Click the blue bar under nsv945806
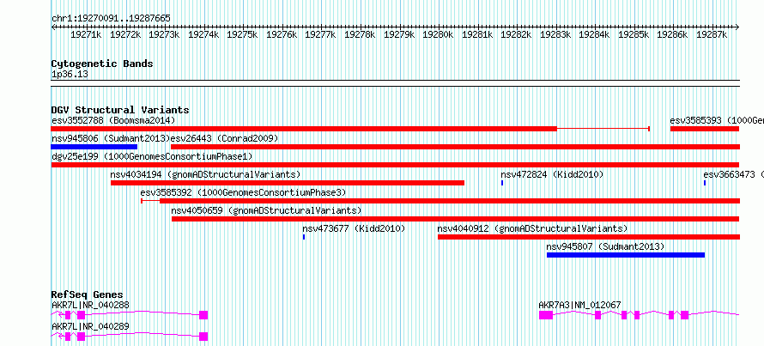The height and width of the screenshot is (346, 764). (x=94, y=147)
